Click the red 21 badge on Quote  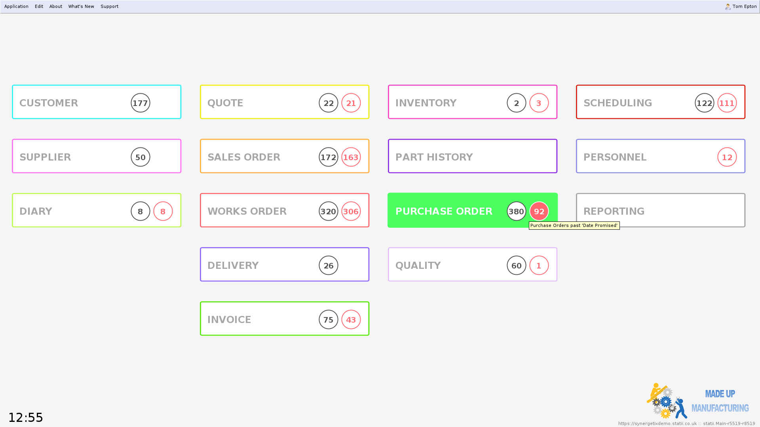coord(351,103)
